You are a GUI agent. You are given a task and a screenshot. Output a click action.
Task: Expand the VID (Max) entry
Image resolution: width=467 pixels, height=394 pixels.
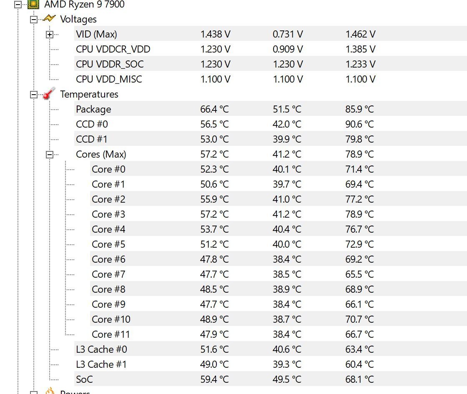point(50,35)
